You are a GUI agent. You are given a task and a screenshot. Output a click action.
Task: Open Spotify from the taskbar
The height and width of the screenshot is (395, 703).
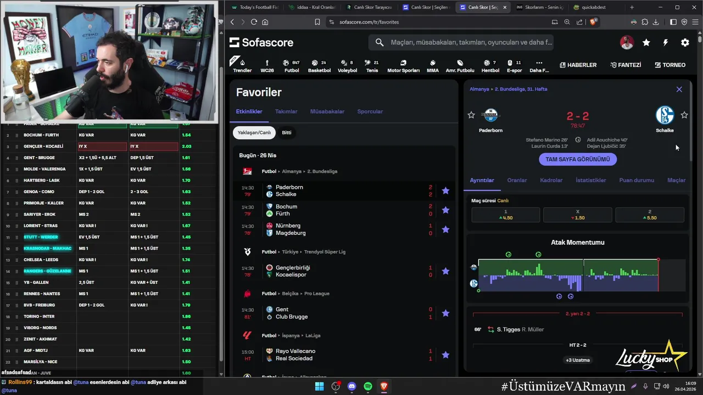368,386
